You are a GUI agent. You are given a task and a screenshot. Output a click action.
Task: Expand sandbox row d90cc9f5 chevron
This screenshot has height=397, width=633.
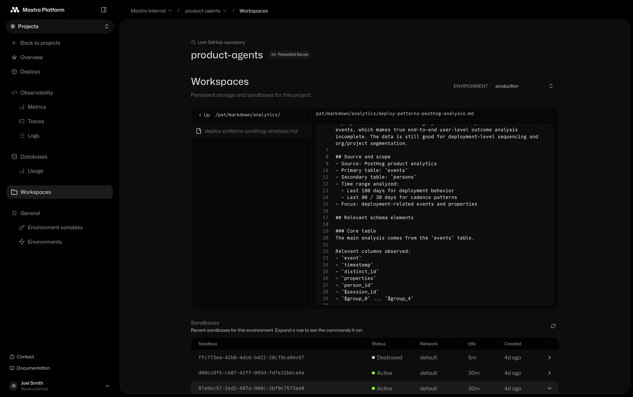[549, 373]
